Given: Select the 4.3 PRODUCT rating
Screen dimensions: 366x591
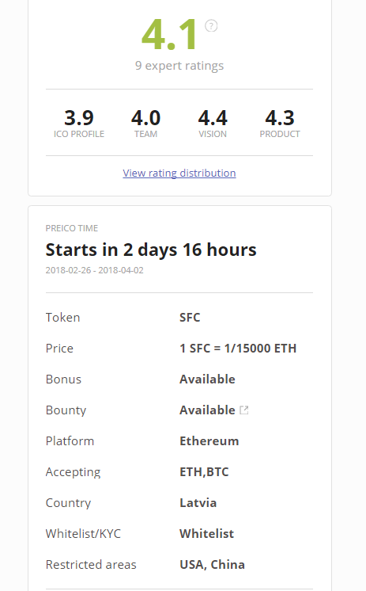Looking at the screenshot, I should (280, 124).
